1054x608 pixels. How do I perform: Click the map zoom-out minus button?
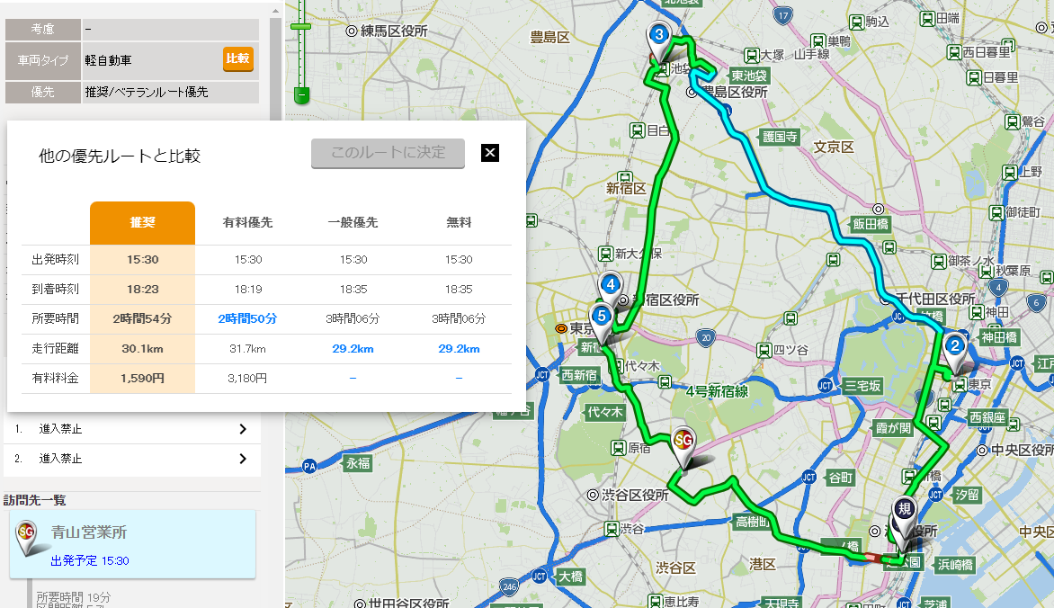coord(302,94)
